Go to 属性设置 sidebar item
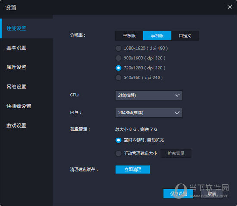Image resolution: width=237 pixels, height=206 pixels. tap(27, 67)
